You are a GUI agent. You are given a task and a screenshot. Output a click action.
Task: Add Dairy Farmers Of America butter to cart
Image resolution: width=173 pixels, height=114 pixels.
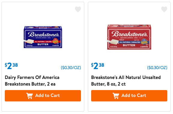pos(43,96)
